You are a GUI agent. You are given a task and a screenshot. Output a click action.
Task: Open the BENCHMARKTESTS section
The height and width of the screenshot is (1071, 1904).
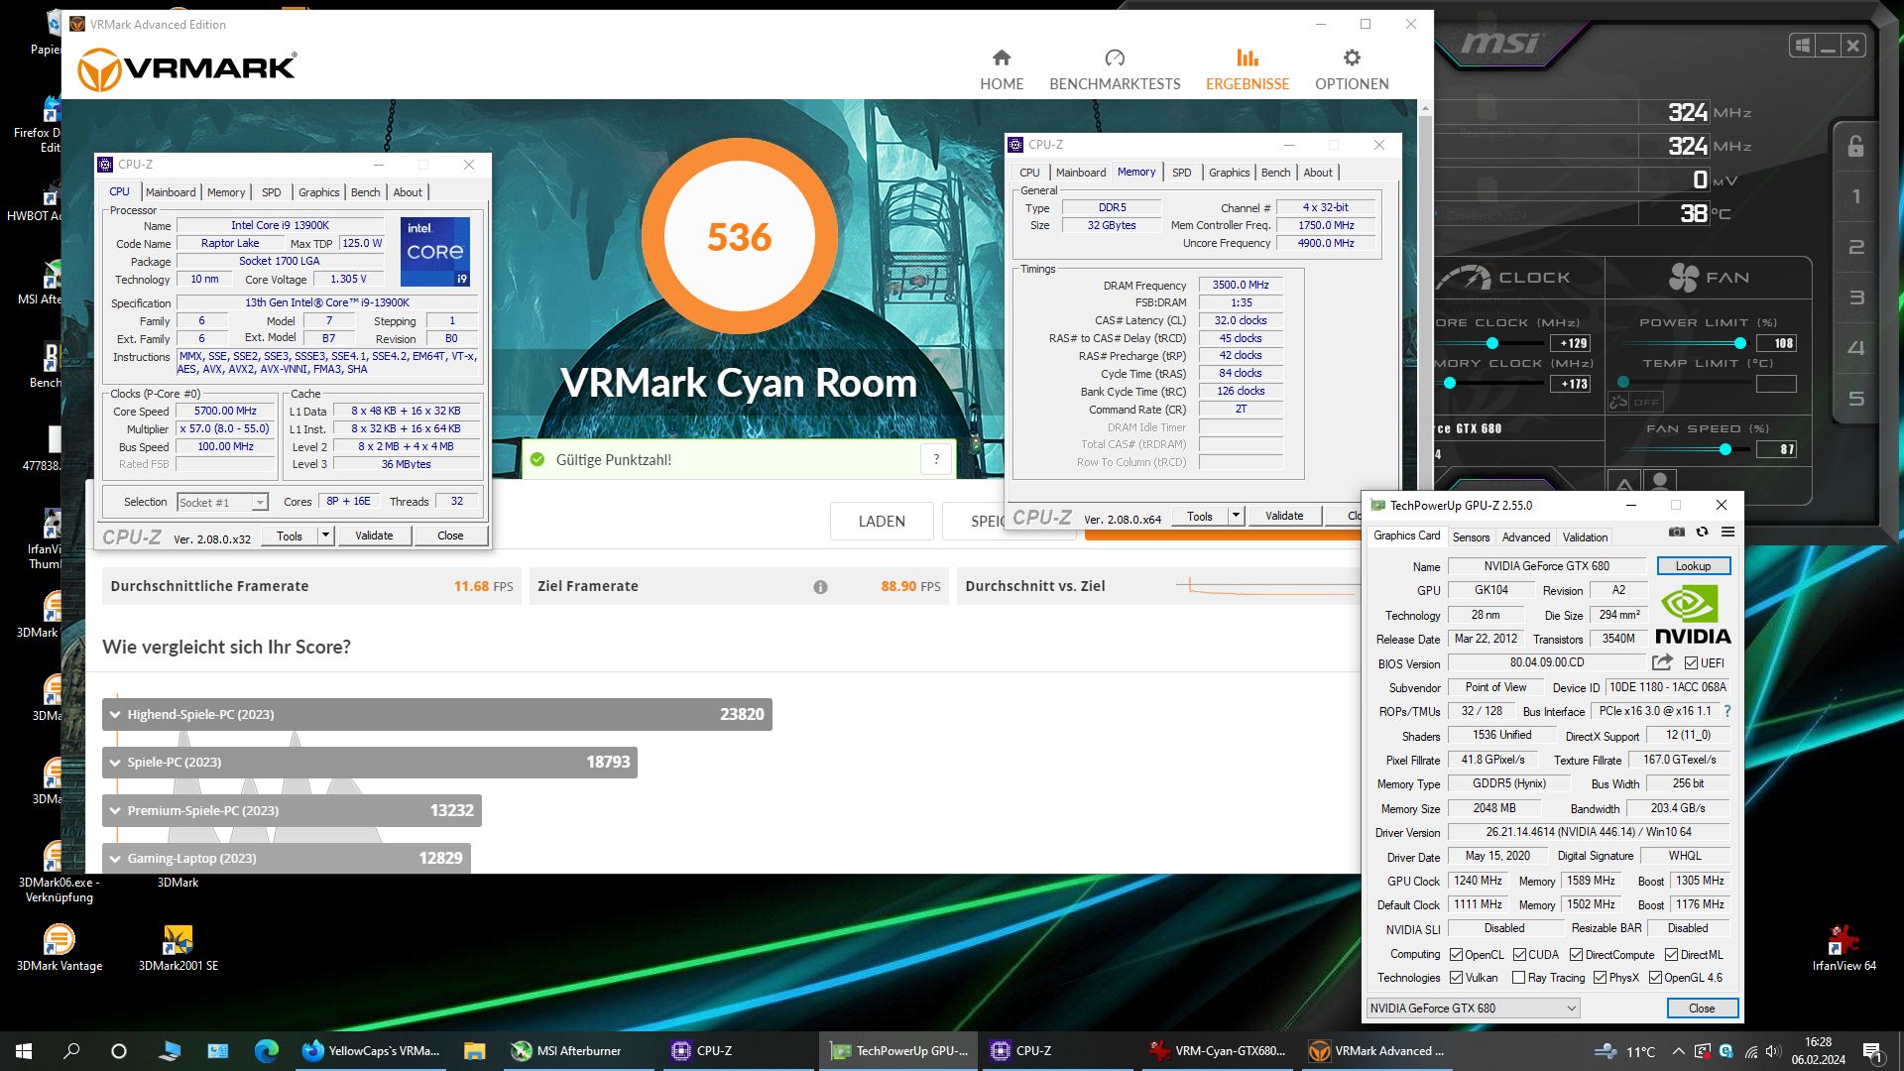pyautogui.click(x=1115, y=69)
